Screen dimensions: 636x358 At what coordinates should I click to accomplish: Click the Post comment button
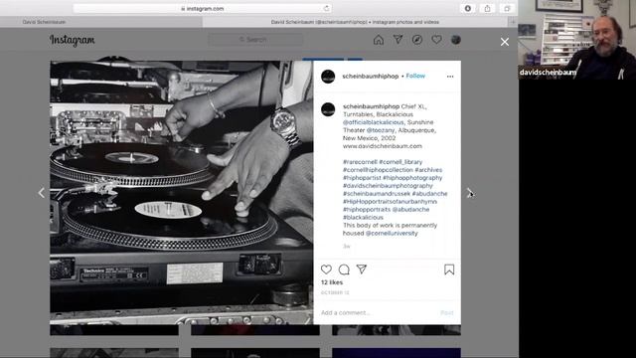[447, 312]
